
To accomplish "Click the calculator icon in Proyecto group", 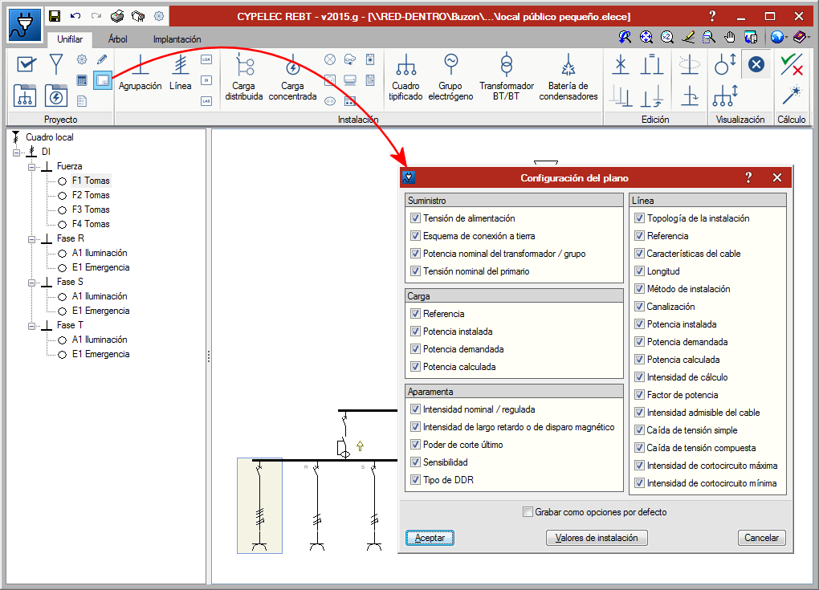I will [x=81, y=80].
